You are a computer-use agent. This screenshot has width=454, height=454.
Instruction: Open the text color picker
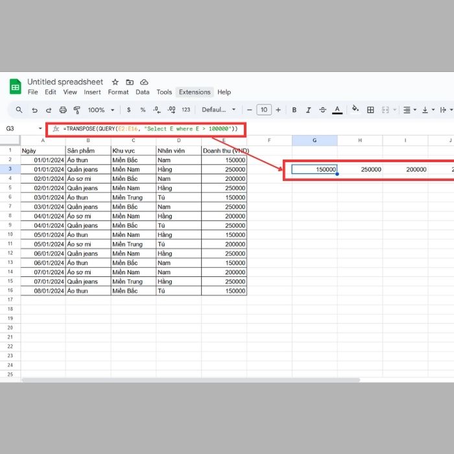(337, 110)
